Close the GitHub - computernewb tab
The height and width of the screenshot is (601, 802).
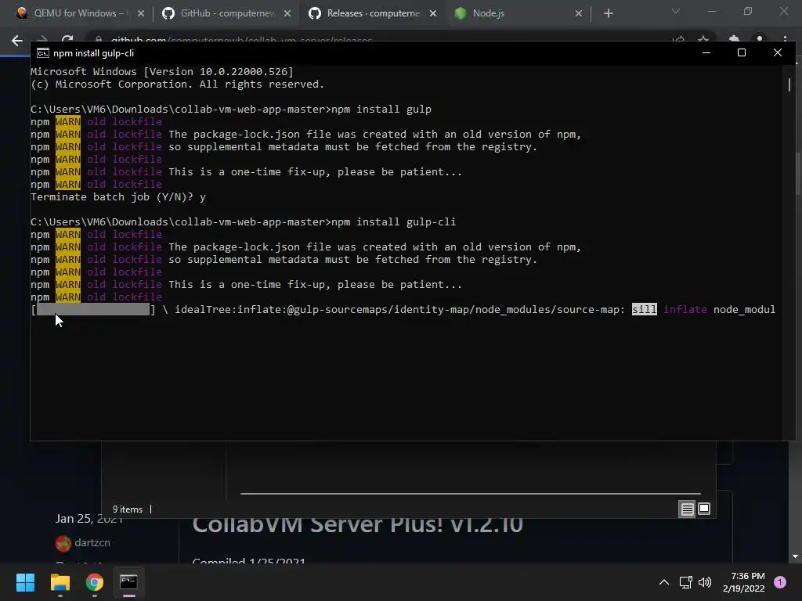(x=287, y=13)
